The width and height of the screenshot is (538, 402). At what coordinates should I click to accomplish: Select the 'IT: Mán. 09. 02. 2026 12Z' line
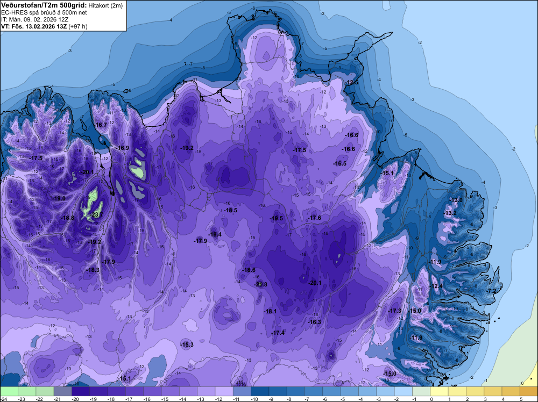click(34, 19)
